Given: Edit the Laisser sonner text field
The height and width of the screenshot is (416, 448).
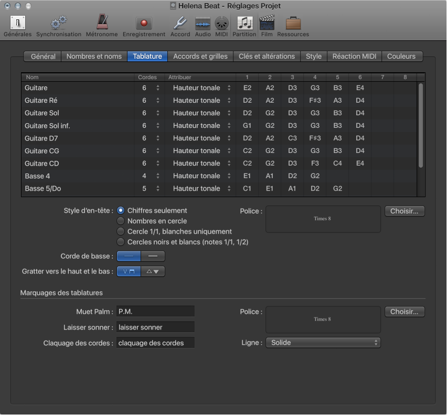Looking at the screenshot, I should [x=155, y=327].
